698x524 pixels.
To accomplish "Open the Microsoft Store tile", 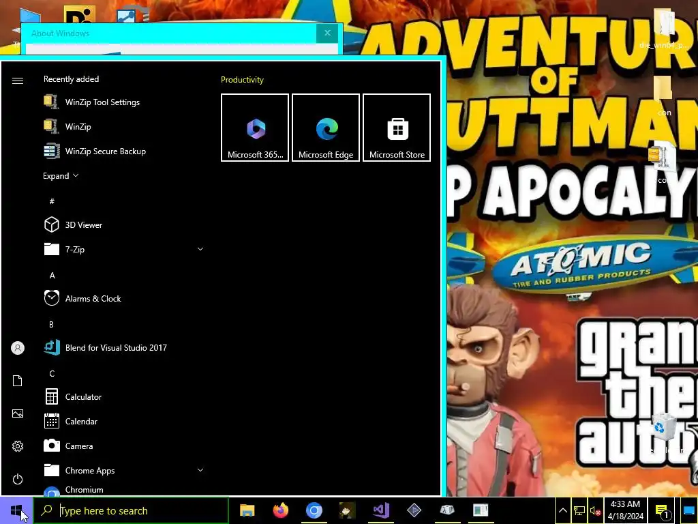I will 397,128.
